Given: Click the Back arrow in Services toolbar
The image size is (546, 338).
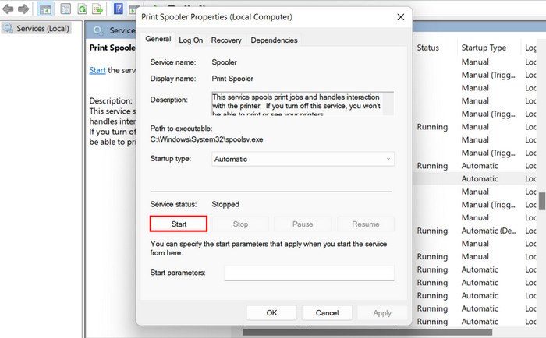Looking at the screenshot, I should pyautogui.click(x=8, y=9).
